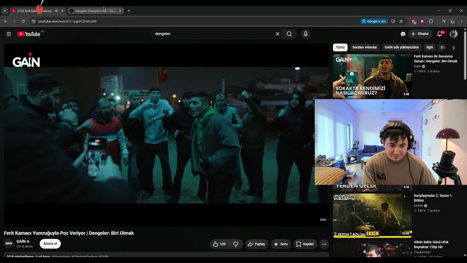Click the main video player frame
467x263 pixels.
tap(166, 135)
